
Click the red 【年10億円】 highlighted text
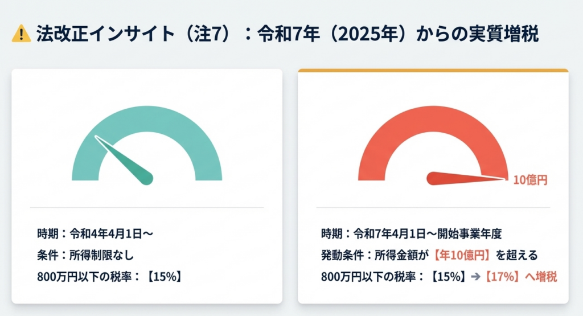coord(463,255)
